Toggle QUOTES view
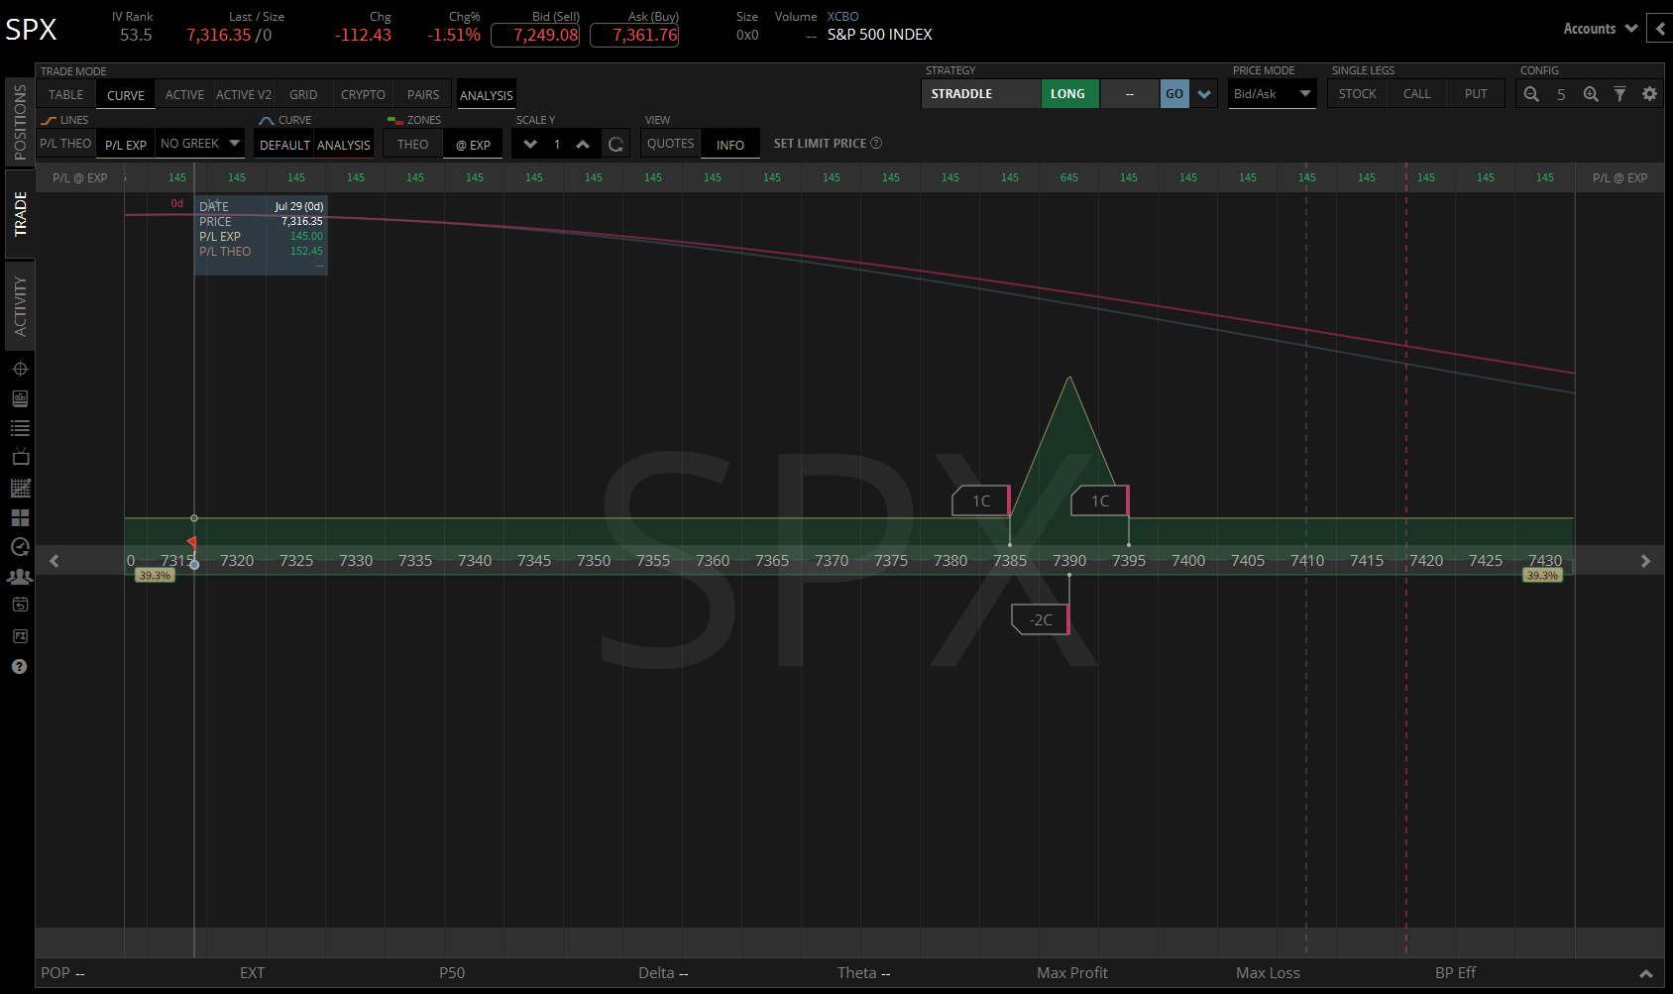This screenshot has width=1673, height=994. coord(671,143)
